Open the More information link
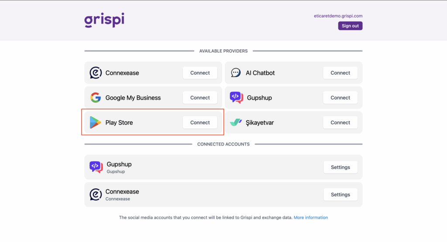 pos(311,218)
